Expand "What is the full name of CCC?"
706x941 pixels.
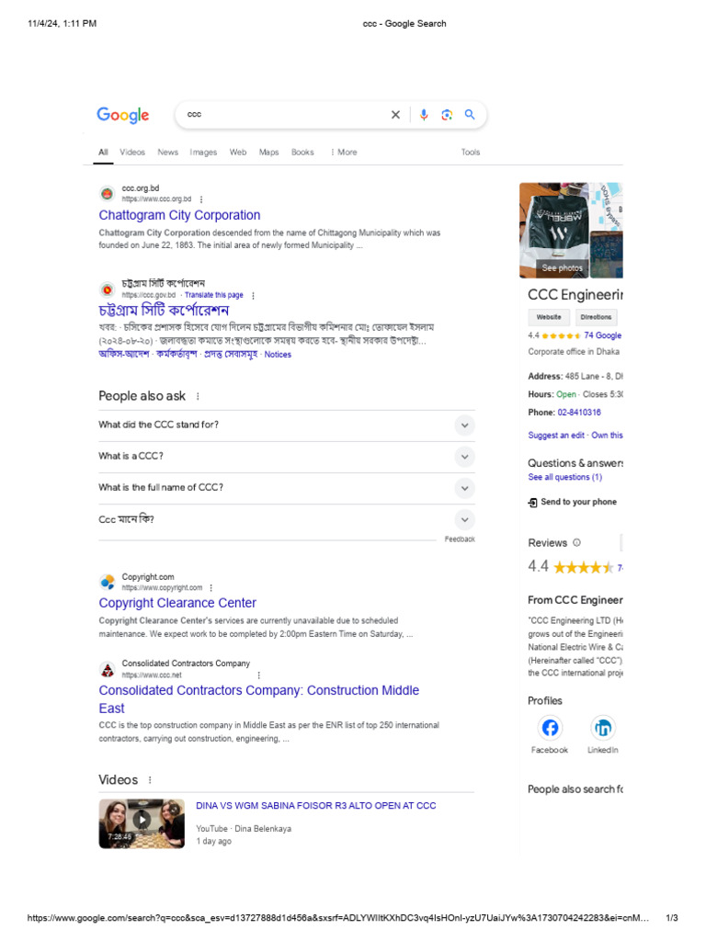coord(287,487)
